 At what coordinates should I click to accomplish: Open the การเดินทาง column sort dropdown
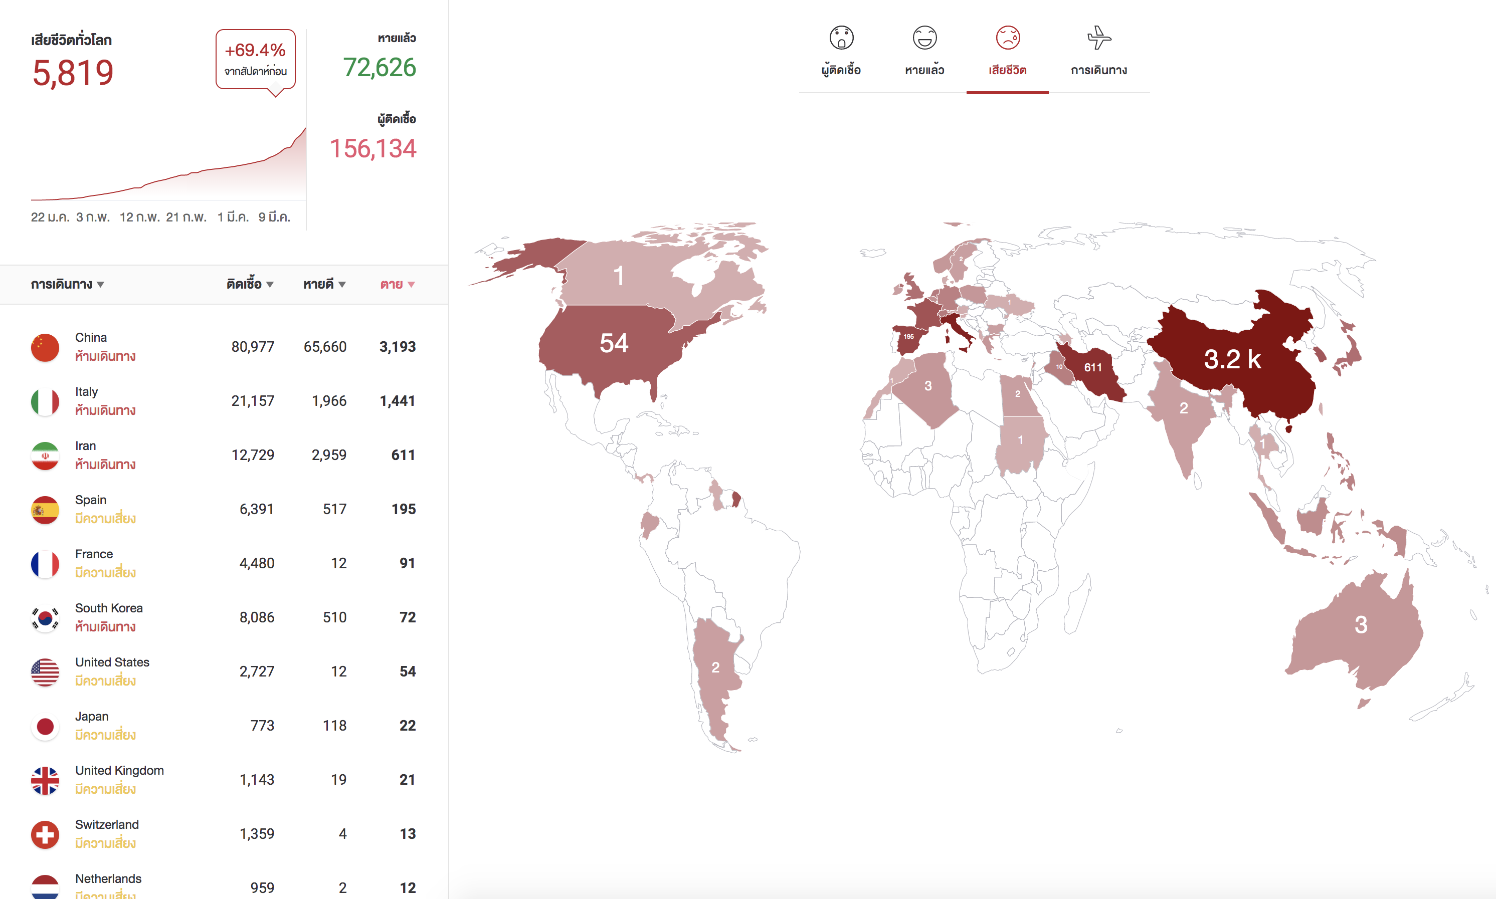(x=101, y=285)
